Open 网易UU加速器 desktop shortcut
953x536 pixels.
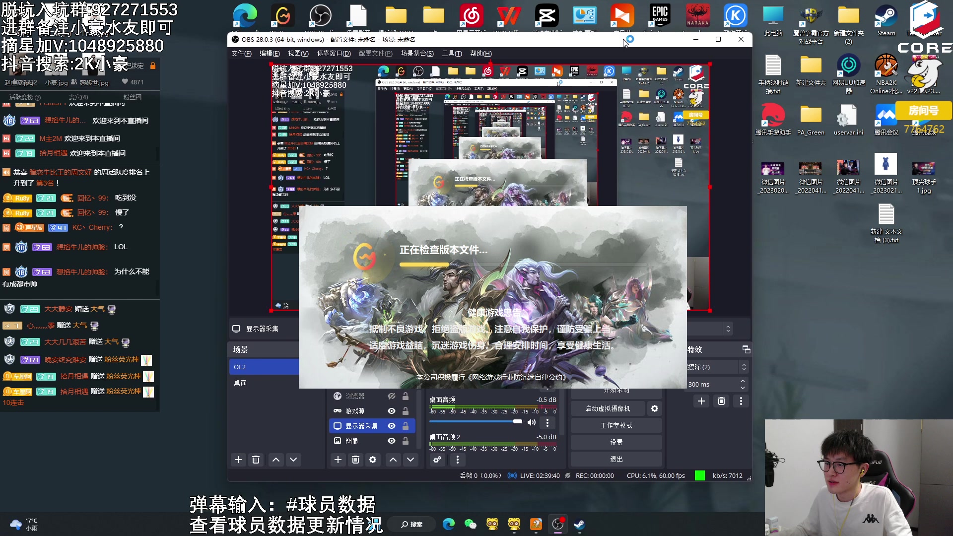848,74
